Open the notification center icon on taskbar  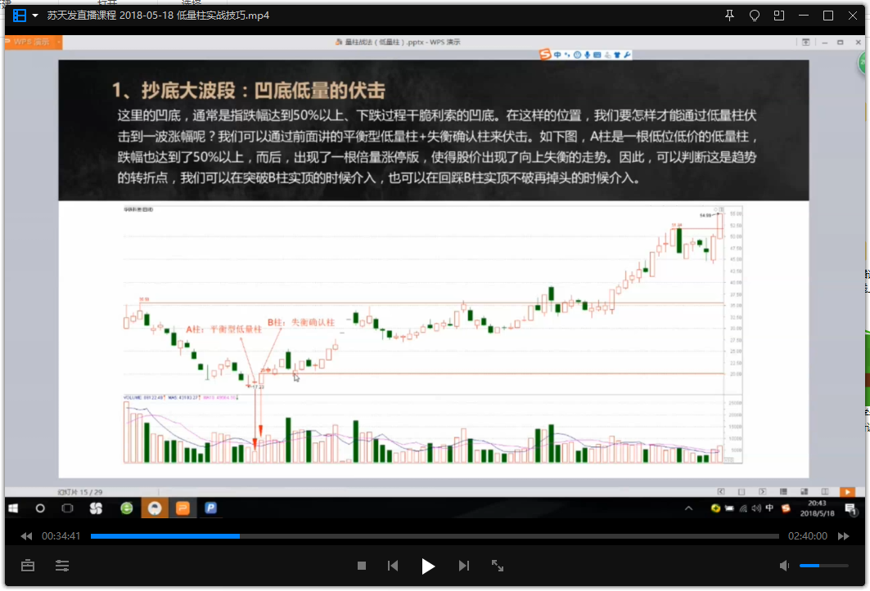coord(850,508)
